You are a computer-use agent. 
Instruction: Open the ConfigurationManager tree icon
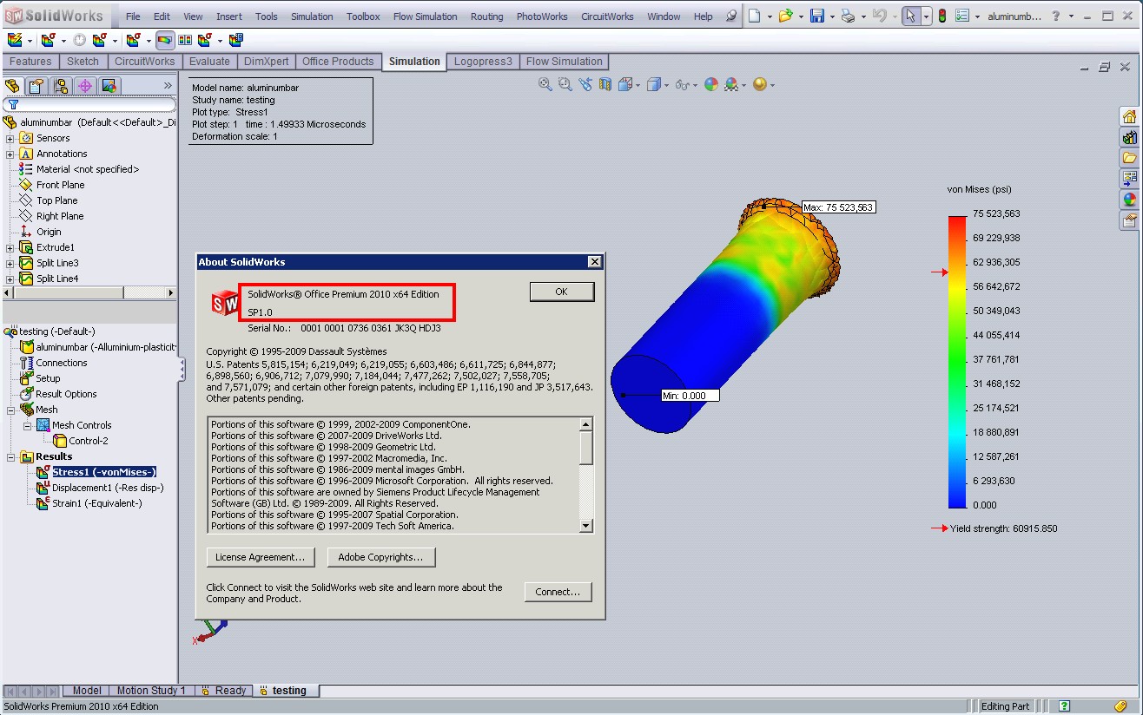(63, 85)
